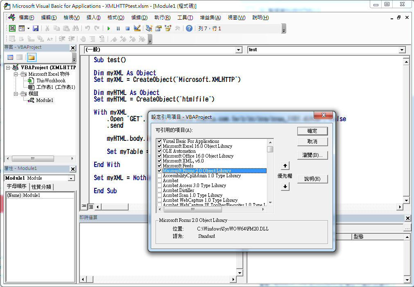Uncheck Visual Basic For Applications reference
The width and height of the screenshot is (414, 287).
159,141
